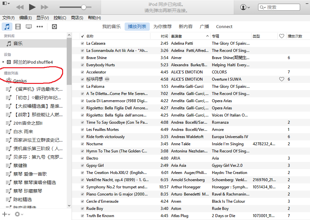310x220 pixels.
Task: Open the 编辑(E) menu
Action: [x=26, y=18]
